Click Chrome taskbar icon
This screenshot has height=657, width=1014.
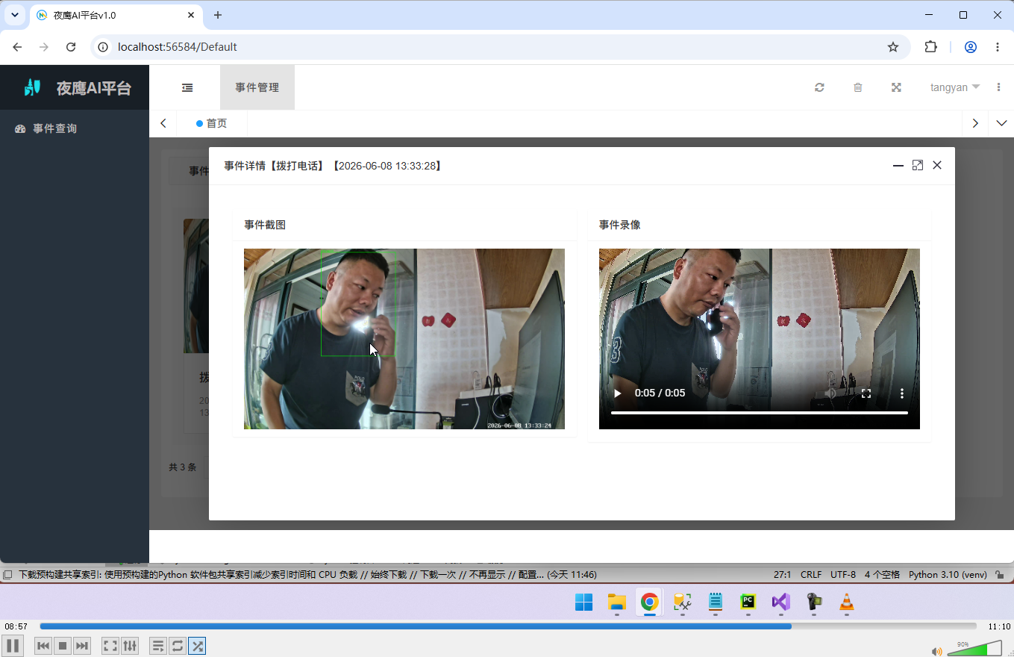tap(649, 602)
